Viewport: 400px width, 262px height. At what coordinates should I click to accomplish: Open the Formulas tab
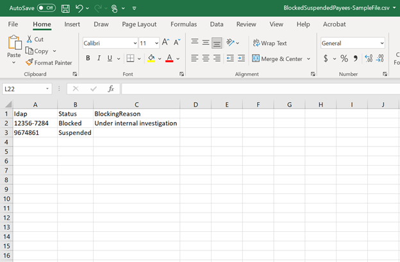pos(184,24)
